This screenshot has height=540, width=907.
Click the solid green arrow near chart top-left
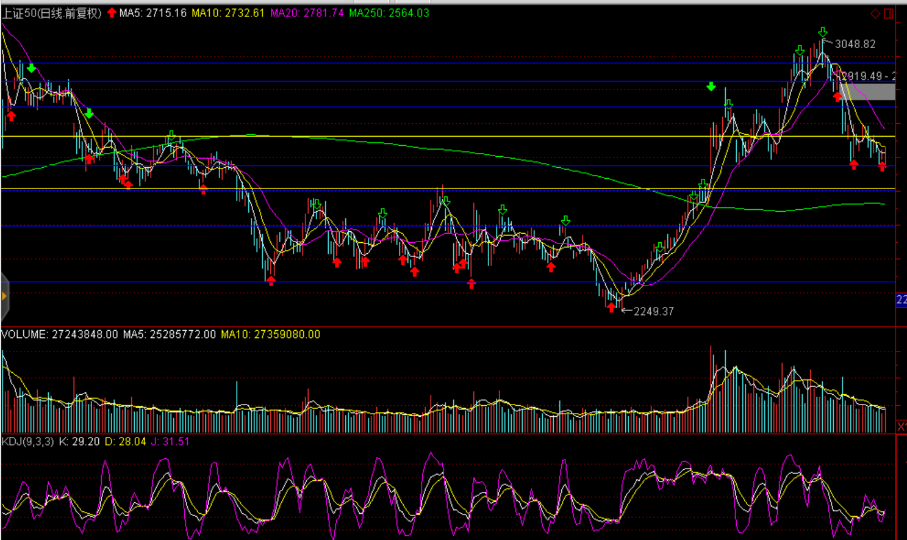[31, 68]
